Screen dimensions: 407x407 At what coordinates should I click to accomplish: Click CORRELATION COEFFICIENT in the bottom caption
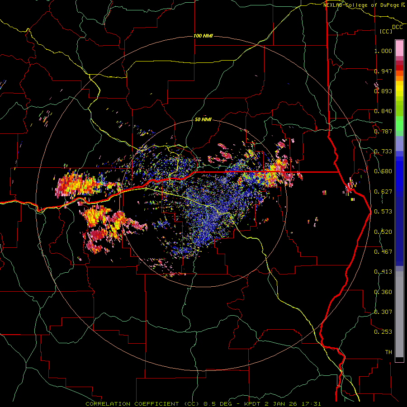pyautogui.click(x=132, y=404)
